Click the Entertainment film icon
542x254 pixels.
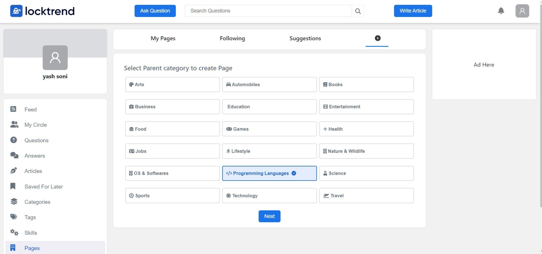[326, 107]
